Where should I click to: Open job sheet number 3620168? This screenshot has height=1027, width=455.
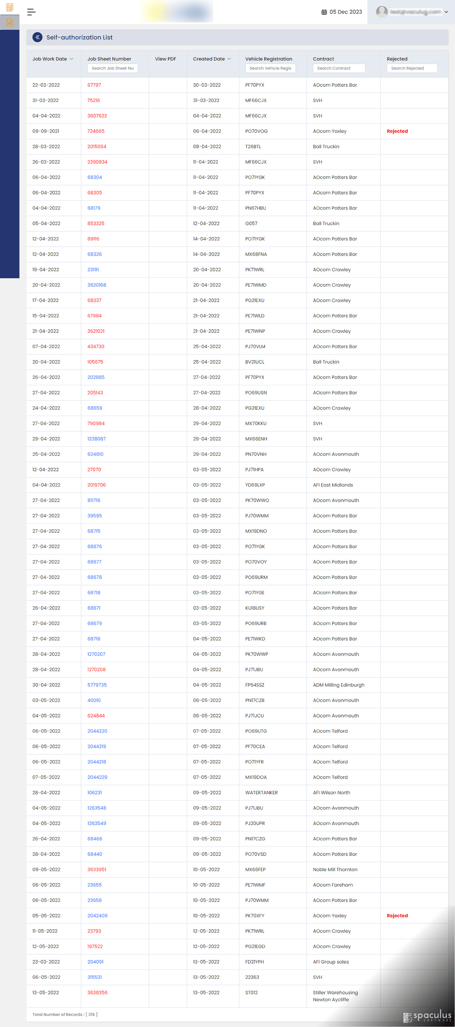tap(96, 285)
